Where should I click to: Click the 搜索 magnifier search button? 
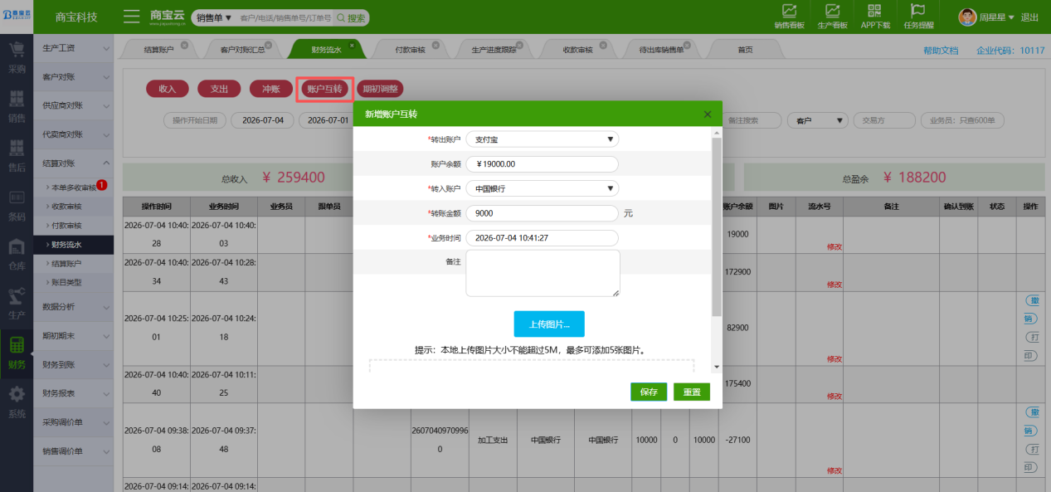tap(352, 17)
